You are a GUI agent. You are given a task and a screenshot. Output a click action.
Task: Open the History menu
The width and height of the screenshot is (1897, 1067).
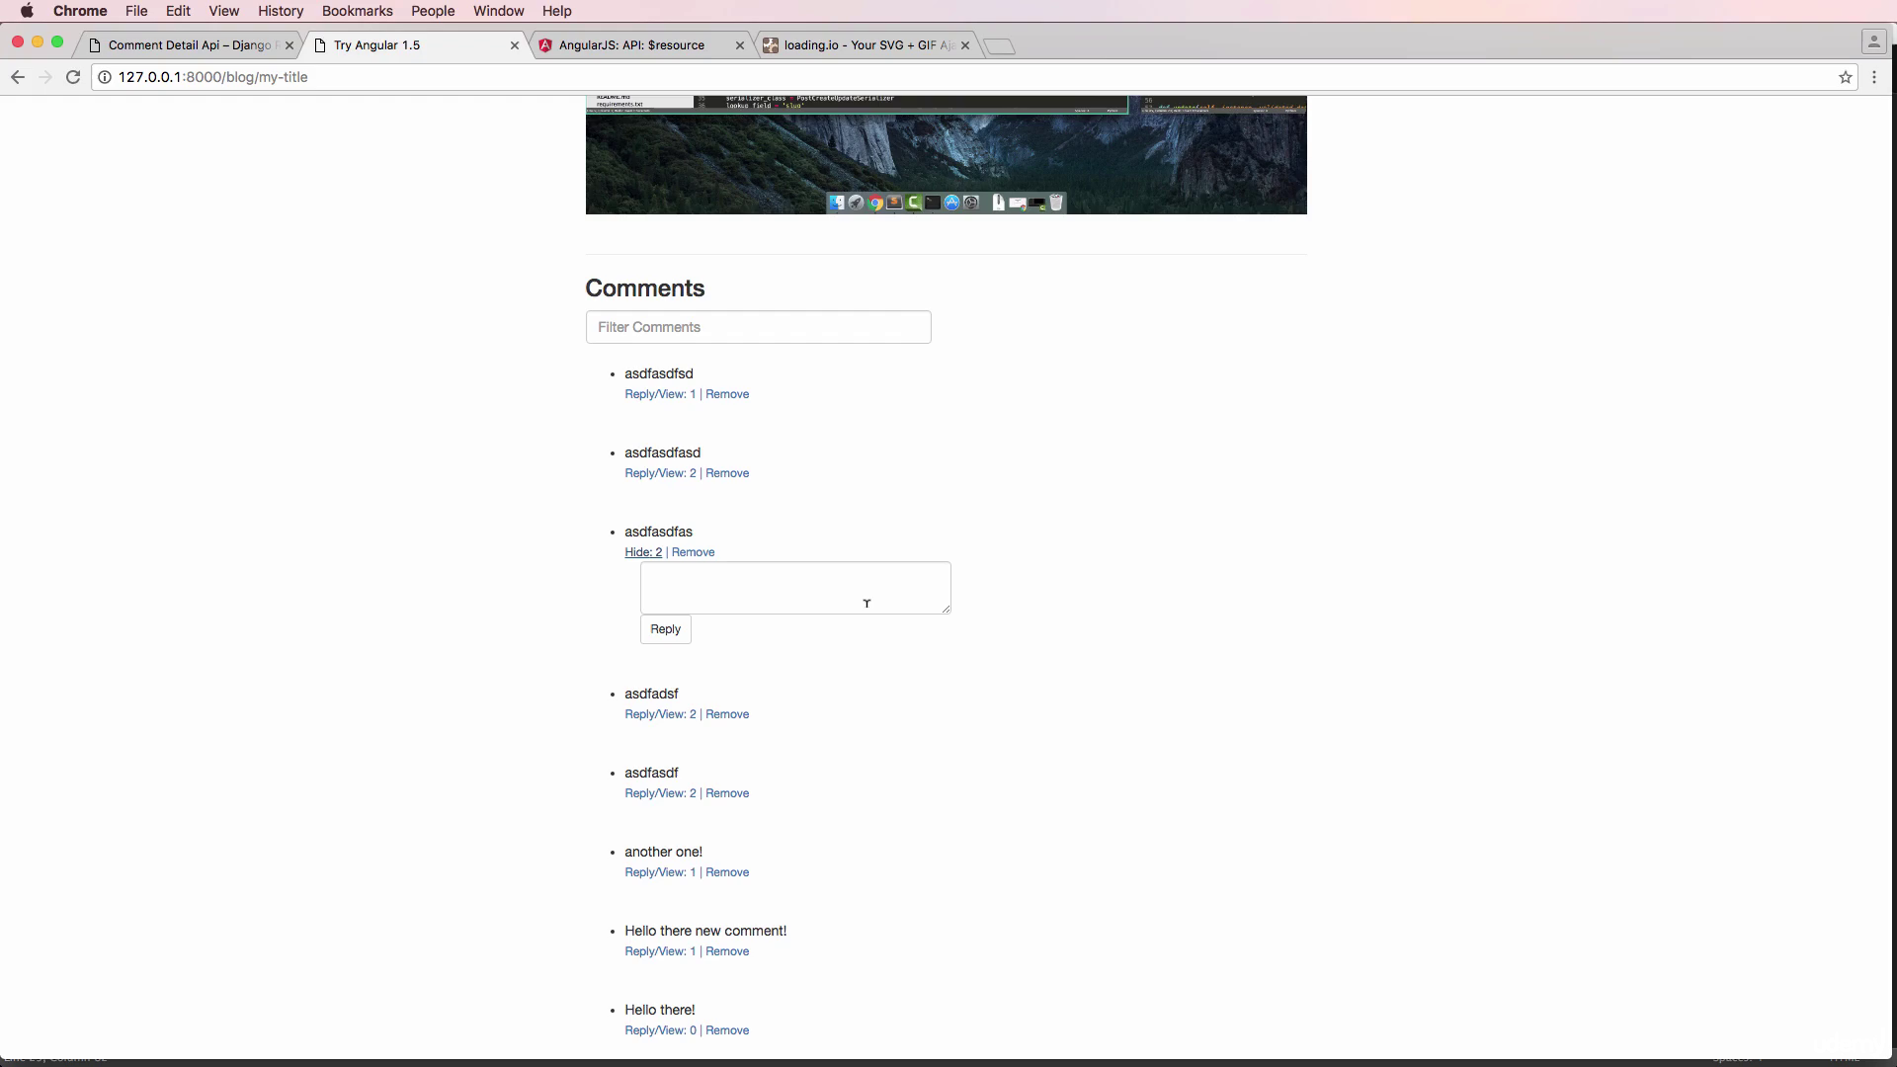coord(281,11)
